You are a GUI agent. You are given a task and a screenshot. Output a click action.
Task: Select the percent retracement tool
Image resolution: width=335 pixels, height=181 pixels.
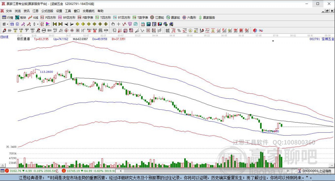179,30
